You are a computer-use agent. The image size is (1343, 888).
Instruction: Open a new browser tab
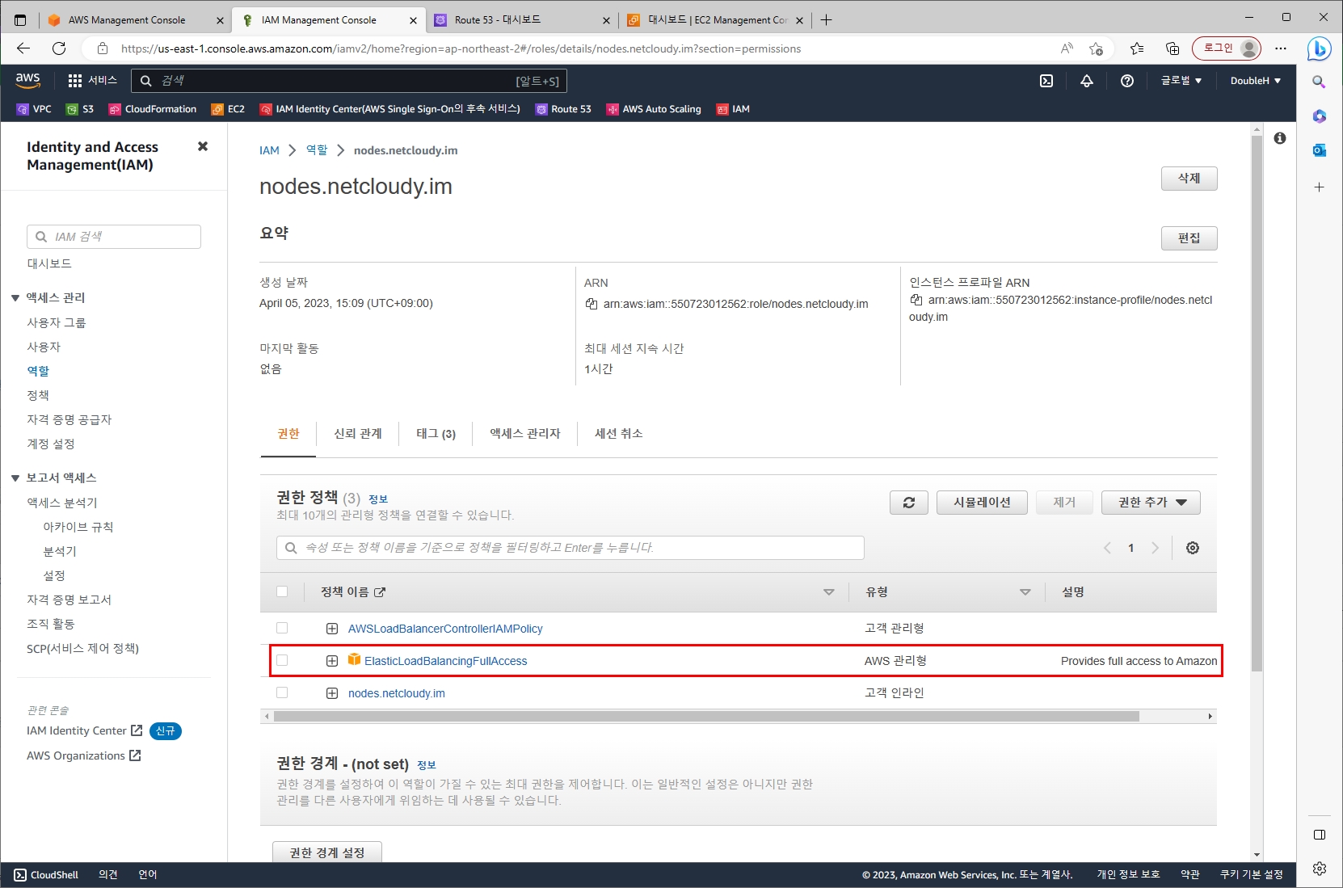pos(826,20)
